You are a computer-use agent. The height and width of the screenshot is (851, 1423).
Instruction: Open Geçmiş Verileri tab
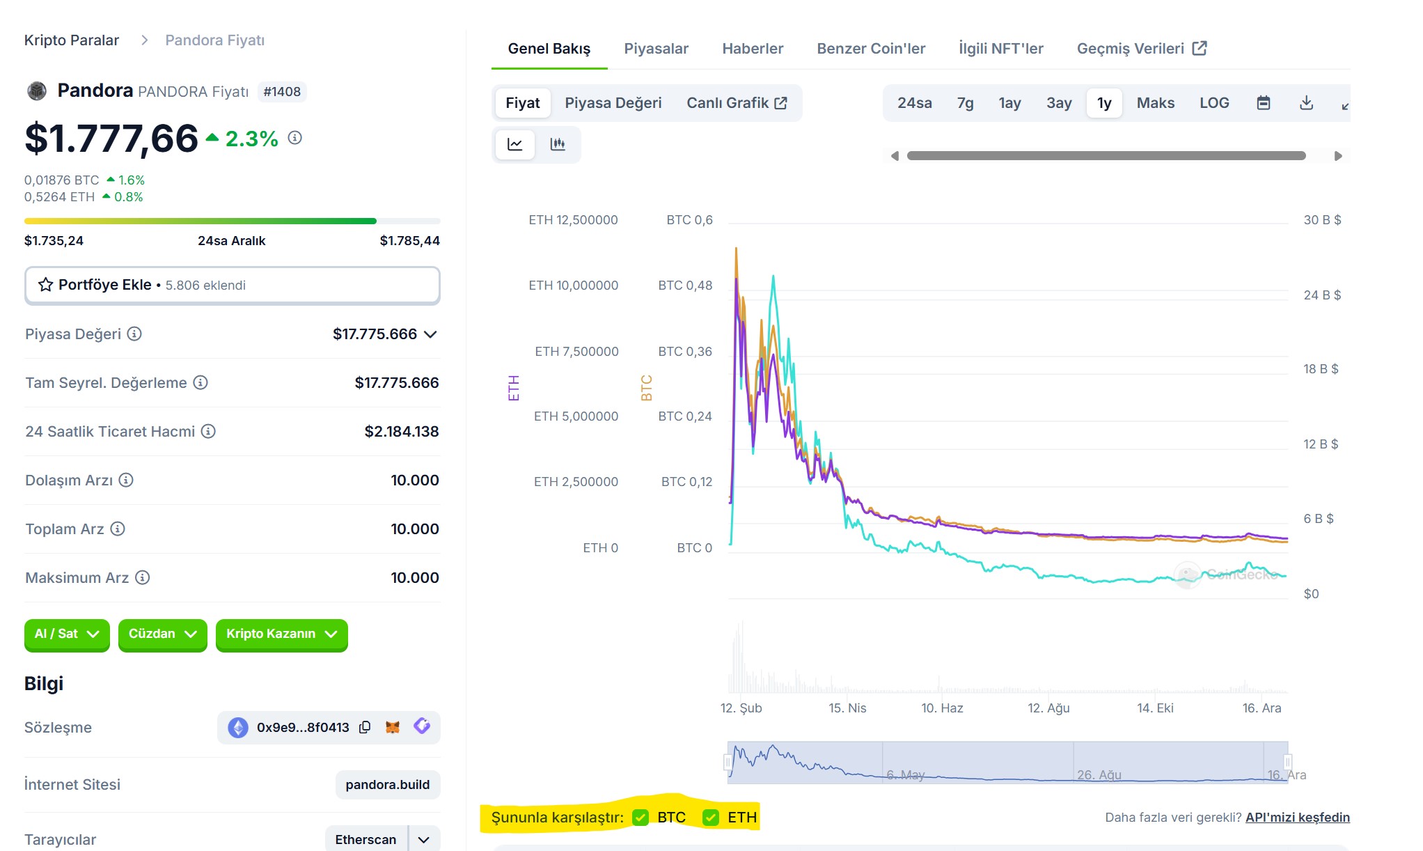point(1142,49)
